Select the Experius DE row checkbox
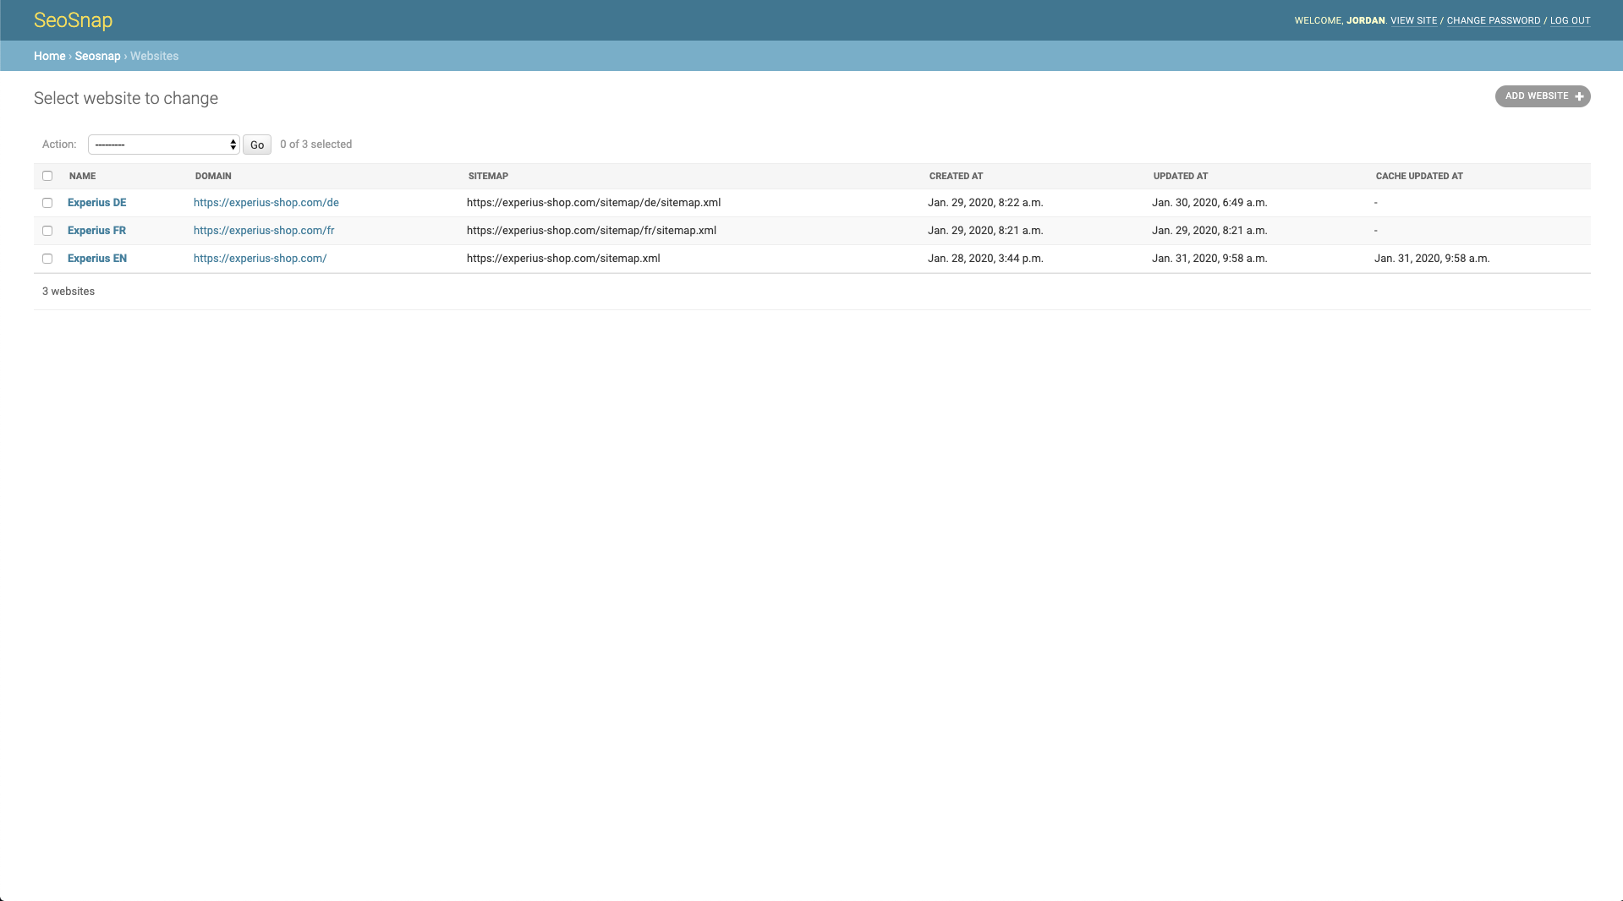Image resolution: width=1623 pixels, height=901 pixels. [x=47, y=203]
